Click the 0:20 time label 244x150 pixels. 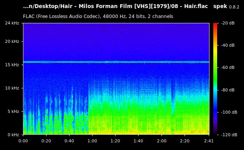[46, 141]
